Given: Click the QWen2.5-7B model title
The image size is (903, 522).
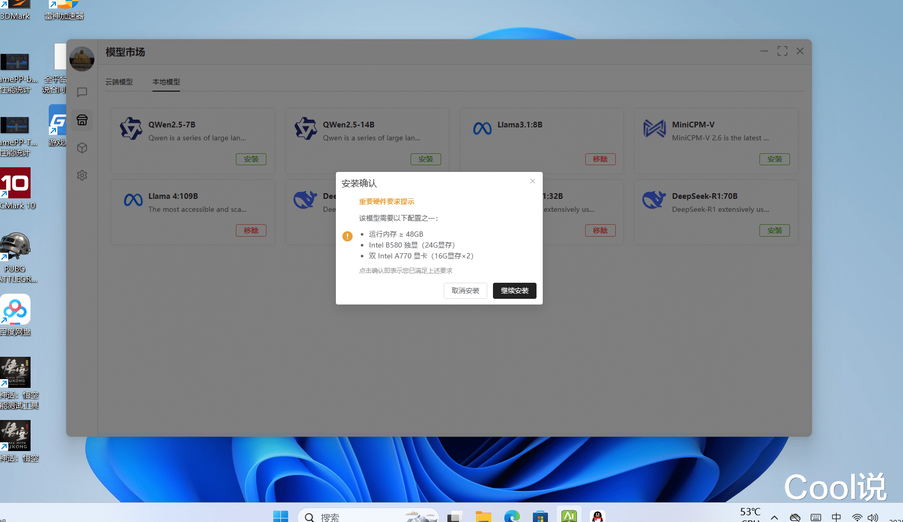Looking at the screenshot, I should (x=172, y=125).
